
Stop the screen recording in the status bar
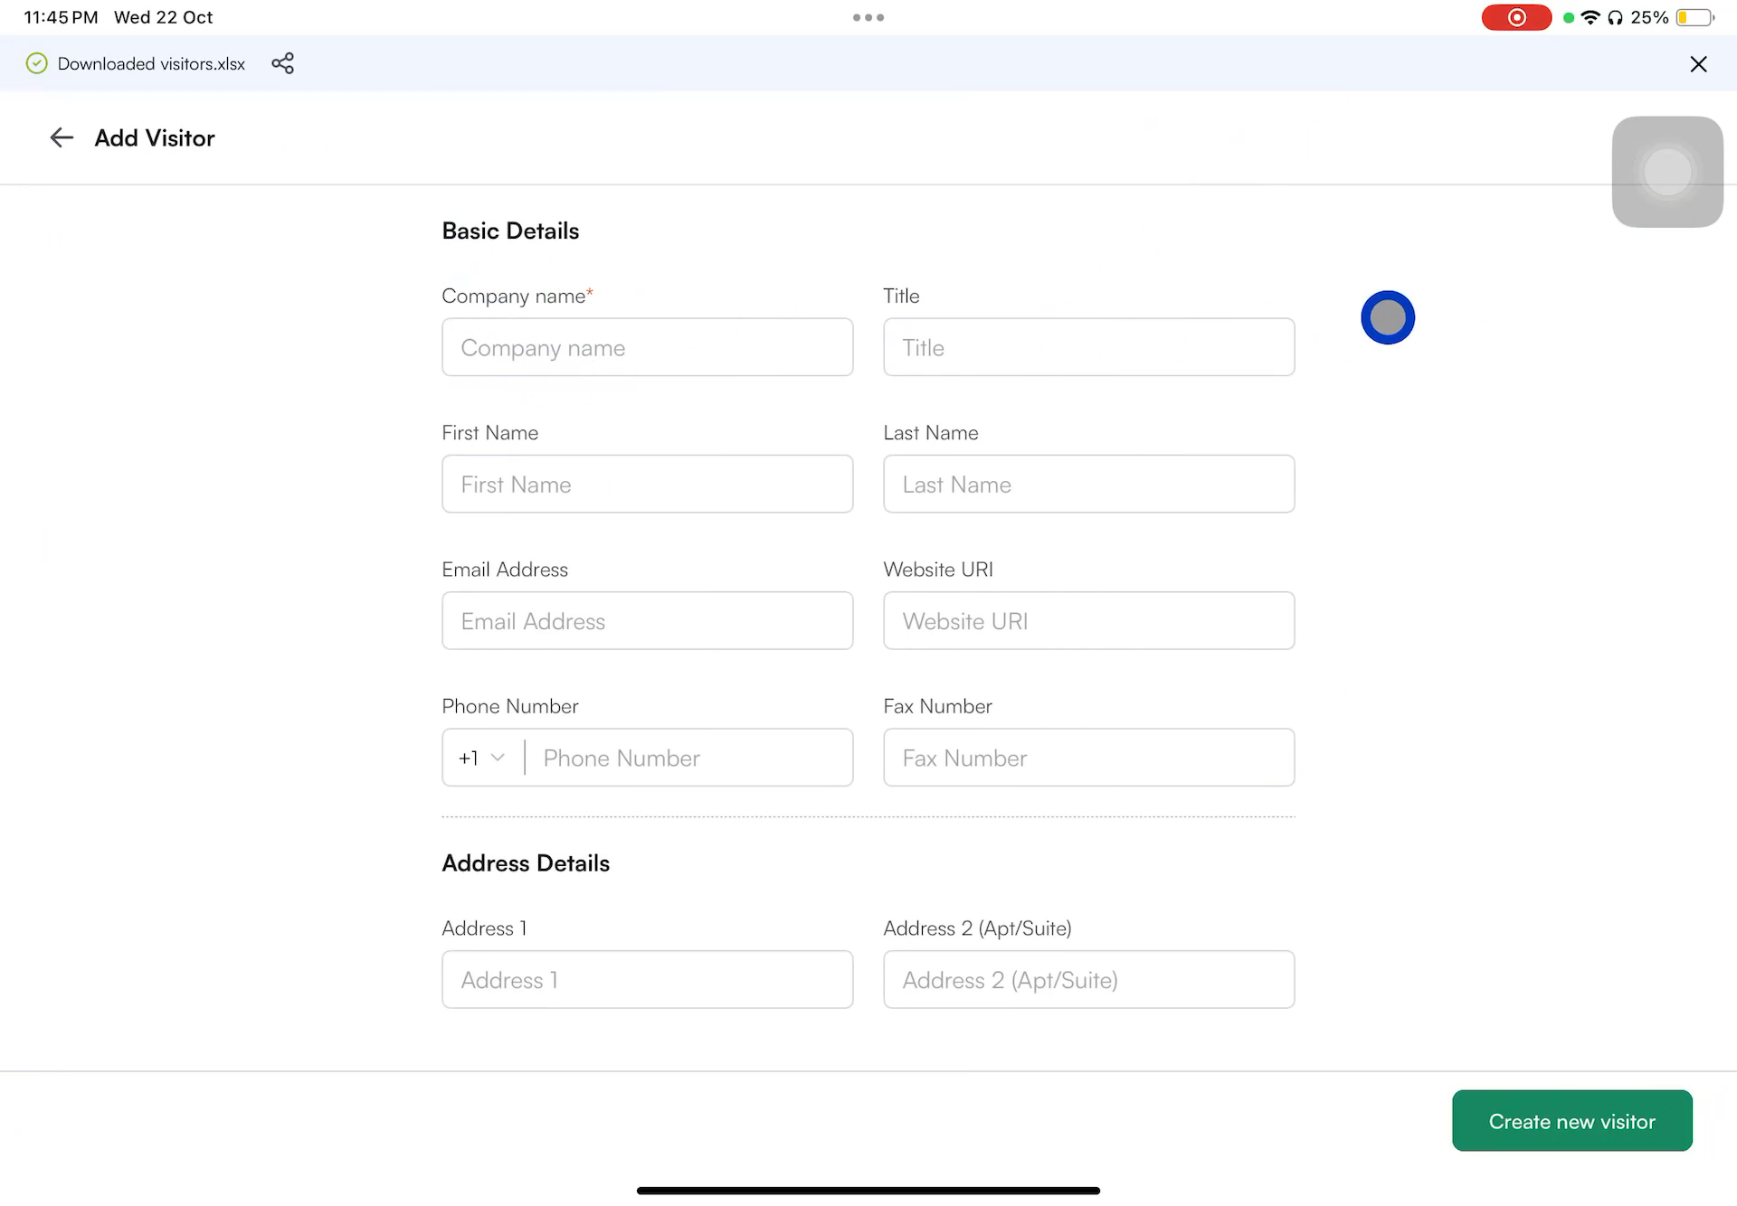(1517, 17)
